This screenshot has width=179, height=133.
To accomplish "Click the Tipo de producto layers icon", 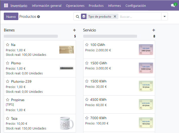I will (84, 16).
